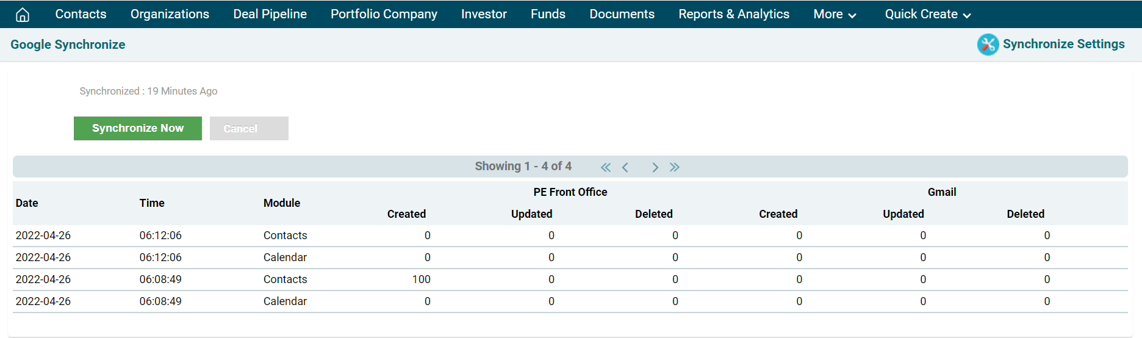Viewport: 1142px width, 338px height.
Task: Open the Synchronize Settings wrench icon
Action: tap(988, 45)
